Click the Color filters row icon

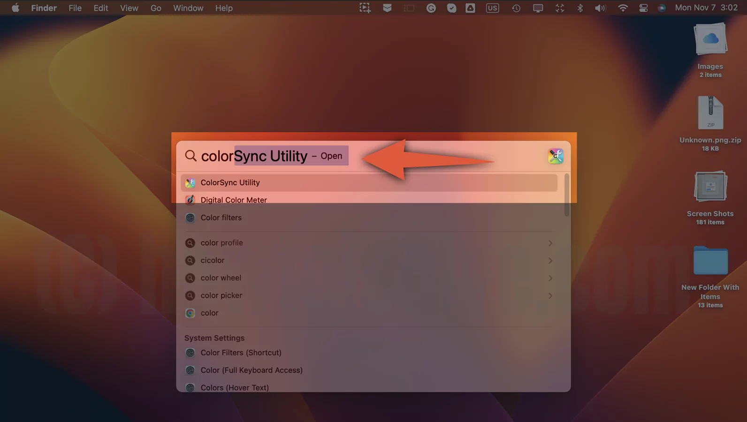pyautogui.click(x=190, y=218)
